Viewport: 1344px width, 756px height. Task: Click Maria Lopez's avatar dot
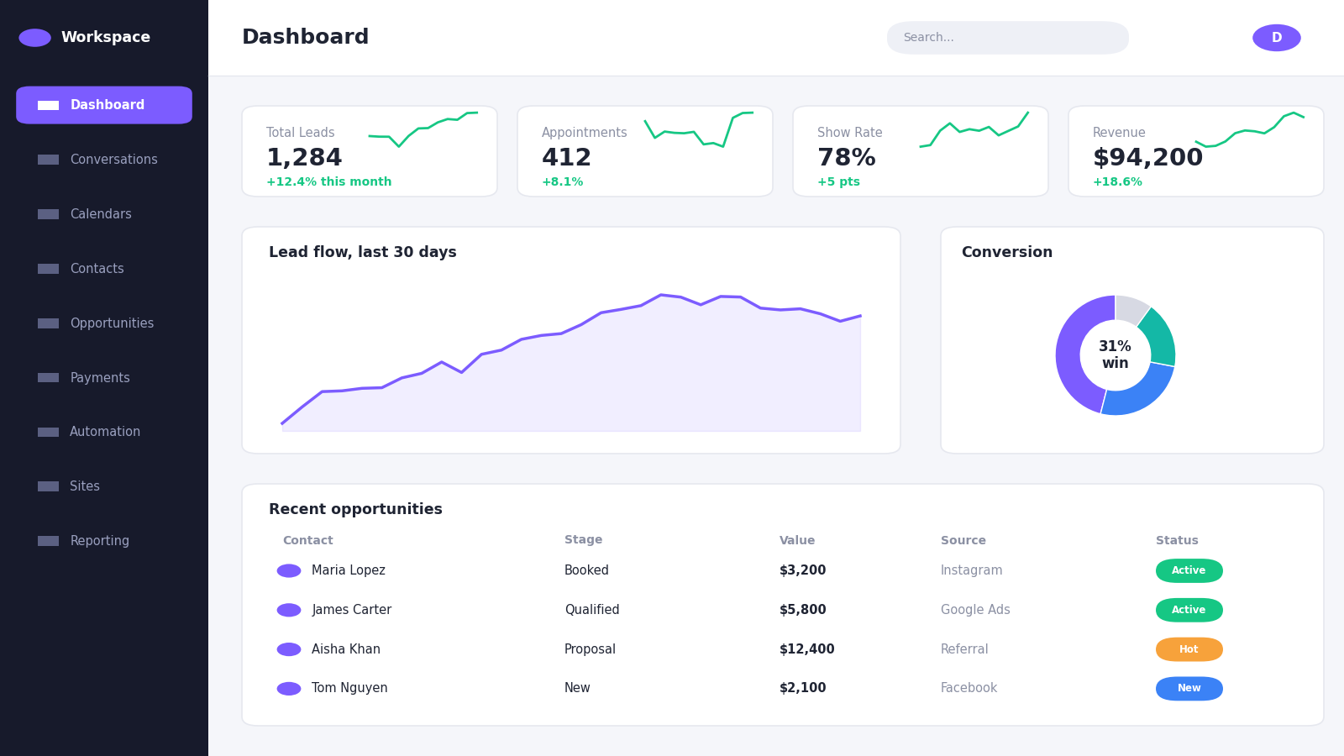pyautogui.click(x=289, y=571)
